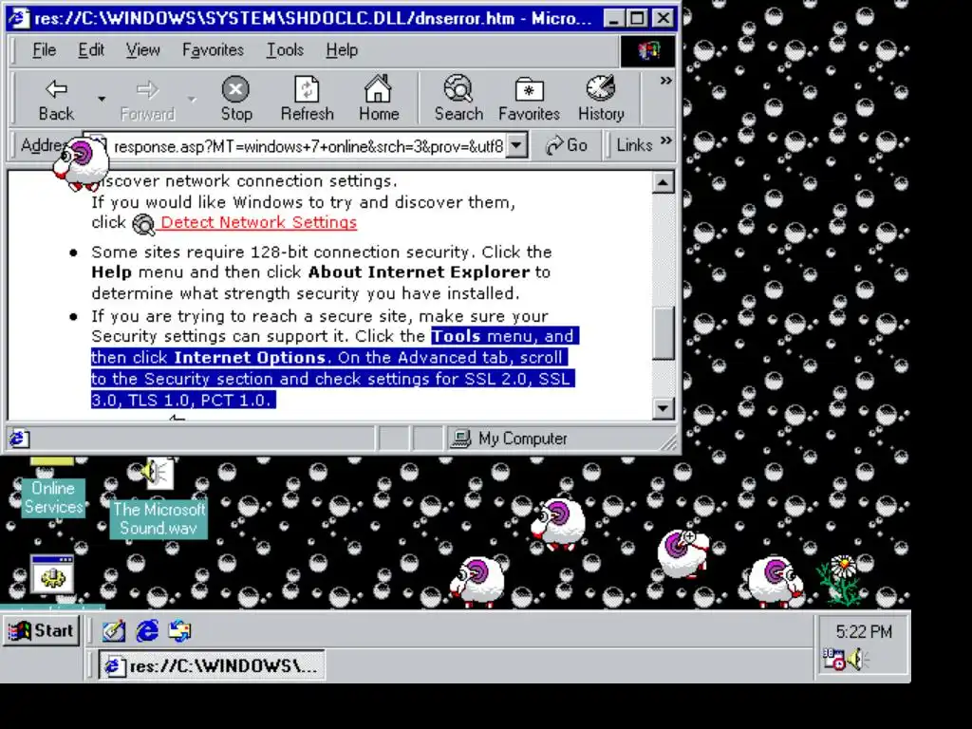Go back with the Back button
972x729 pixels.
[56, 99]
